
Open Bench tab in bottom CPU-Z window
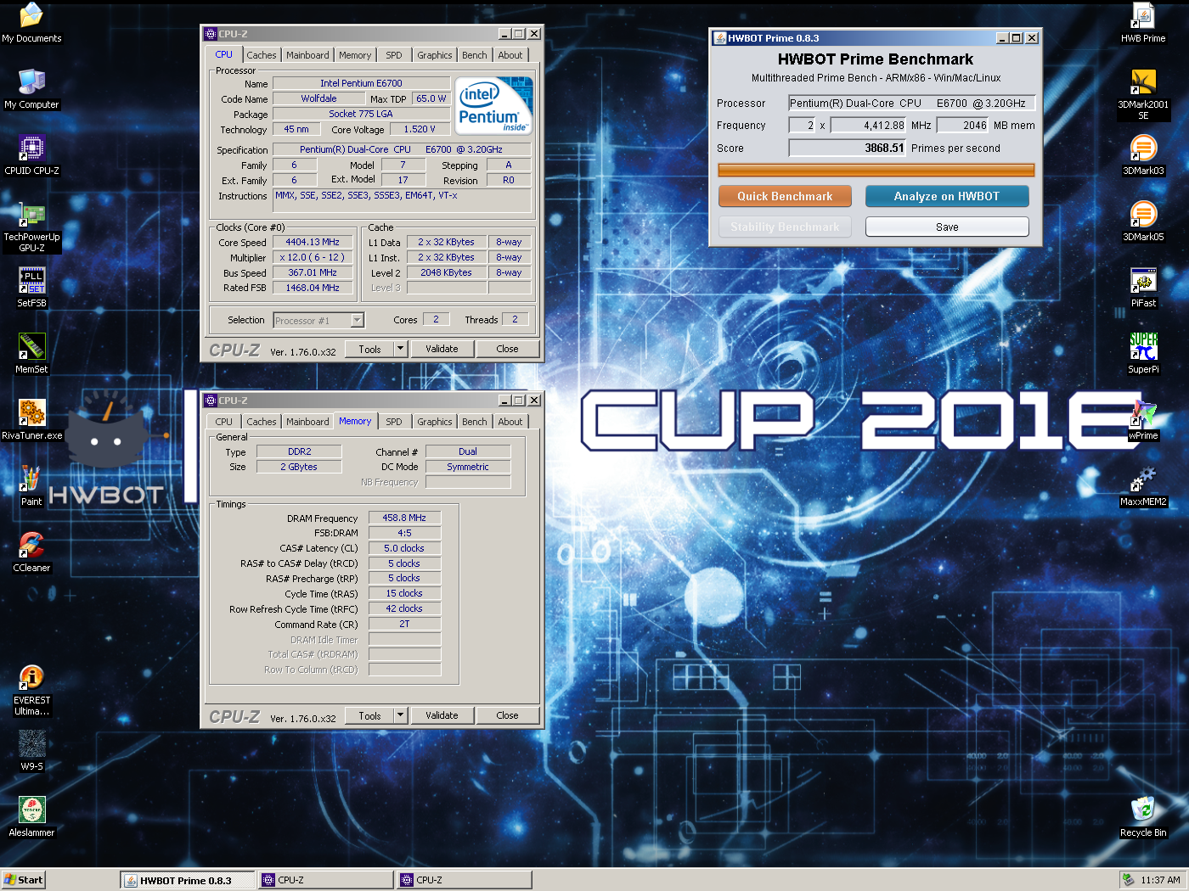[475, 422]
